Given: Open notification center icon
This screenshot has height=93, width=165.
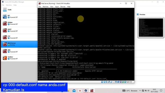Looking at the screenshot, I should 161,91.
